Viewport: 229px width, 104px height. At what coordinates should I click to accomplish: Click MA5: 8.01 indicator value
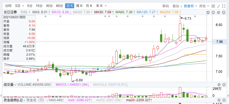coord(41,12)
